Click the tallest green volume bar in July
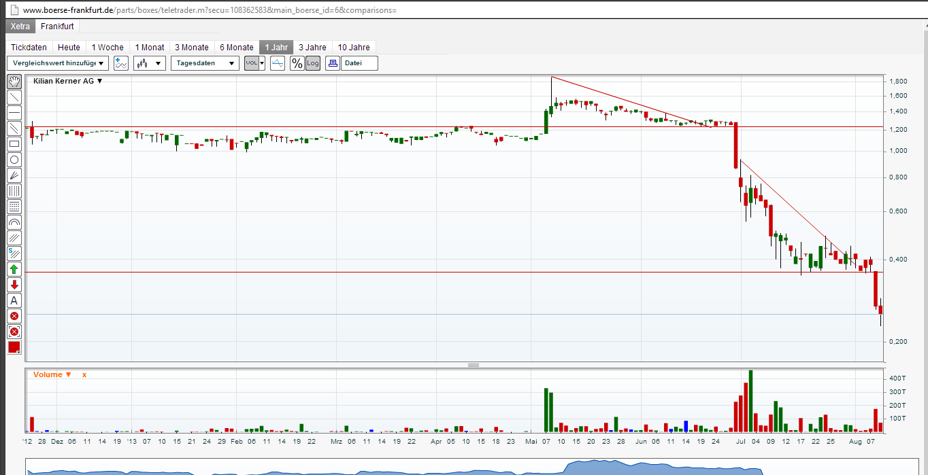 pyautogui.click(x=750, y=401)
